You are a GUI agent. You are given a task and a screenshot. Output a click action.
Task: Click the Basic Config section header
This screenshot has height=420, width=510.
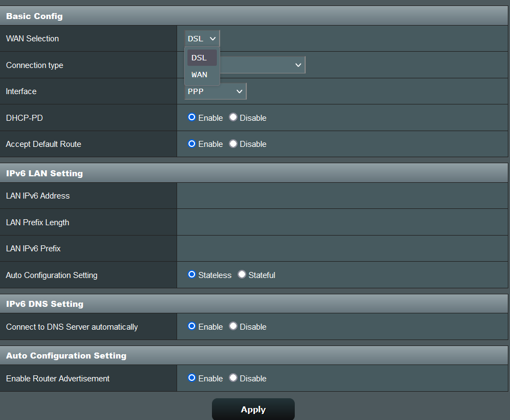point(34,16)
